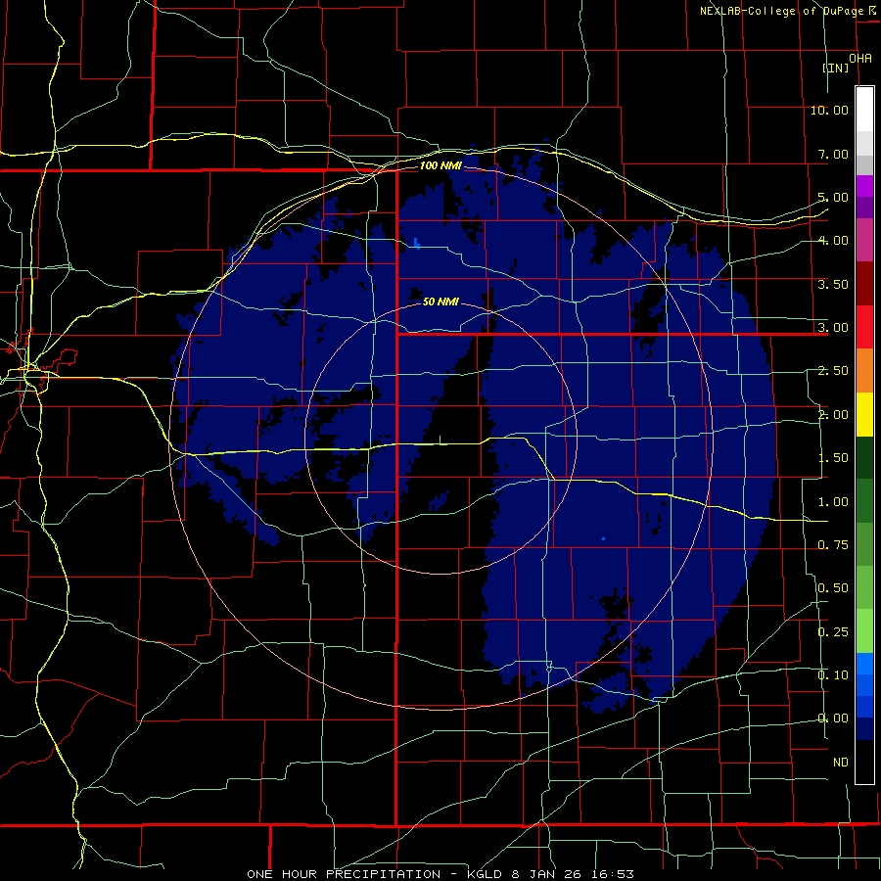Image resolution: width=881 pixels, height=881 pixels.
Task: Click the 0.00 legend value
Action: point(833,719)
